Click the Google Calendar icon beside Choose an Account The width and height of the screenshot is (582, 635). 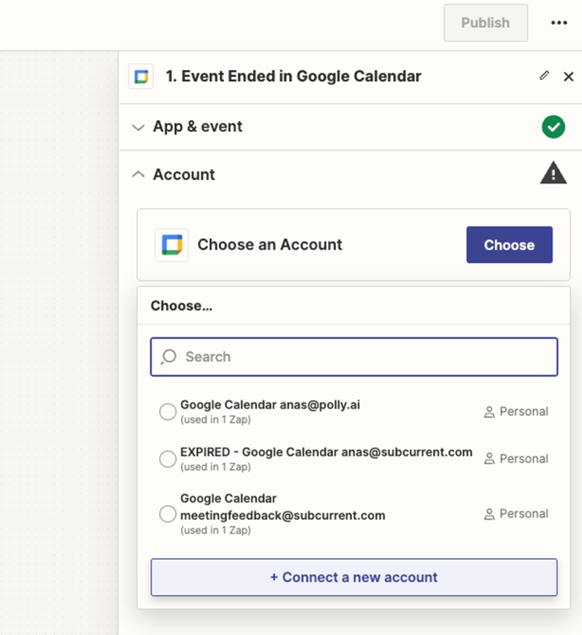(172, 245)
